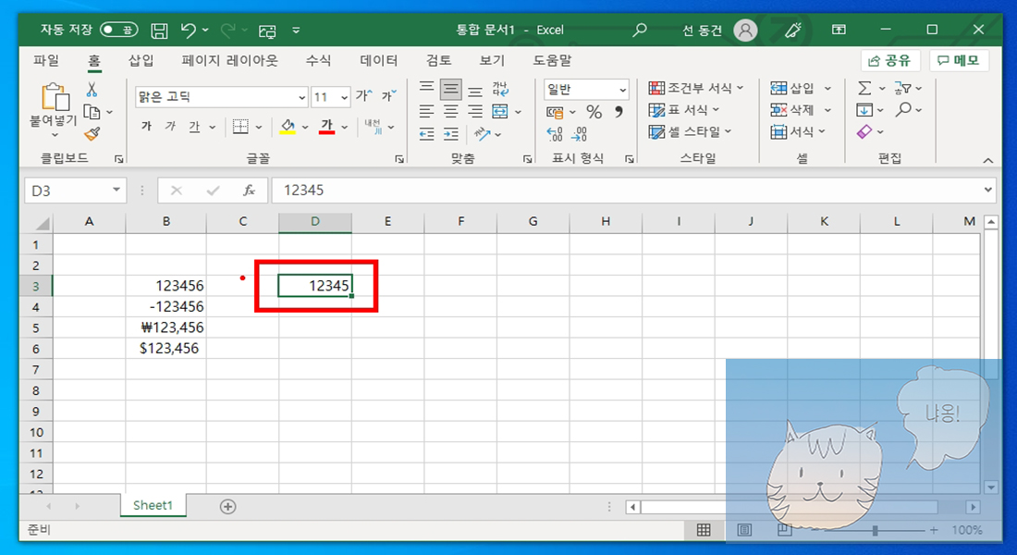
Task: Click the Increase Decimal icon
Action: pos(555,134)
